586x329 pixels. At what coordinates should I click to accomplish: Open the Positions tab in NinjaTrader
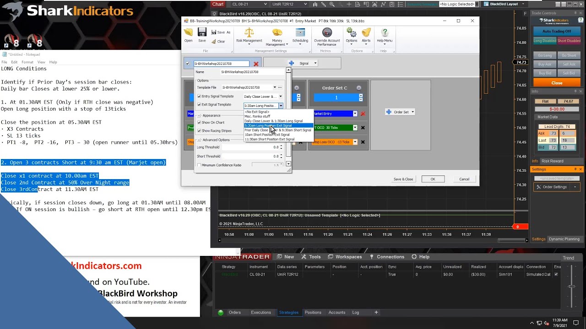(x=313, y=313)
